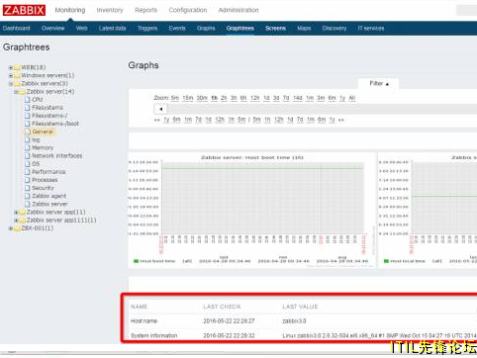Click the time slider left arrow button
The width and height of the screenshot is (477, 358).
pyautogui.click(x=160, y=109)
